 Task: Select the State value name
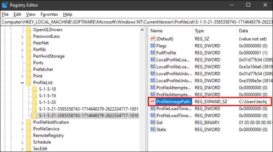coord(161,130)
